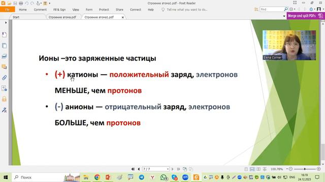The height and width of the screenshot is (182, 325).
Task: Open the Security lock panel icon
Action: coord(4,99)
